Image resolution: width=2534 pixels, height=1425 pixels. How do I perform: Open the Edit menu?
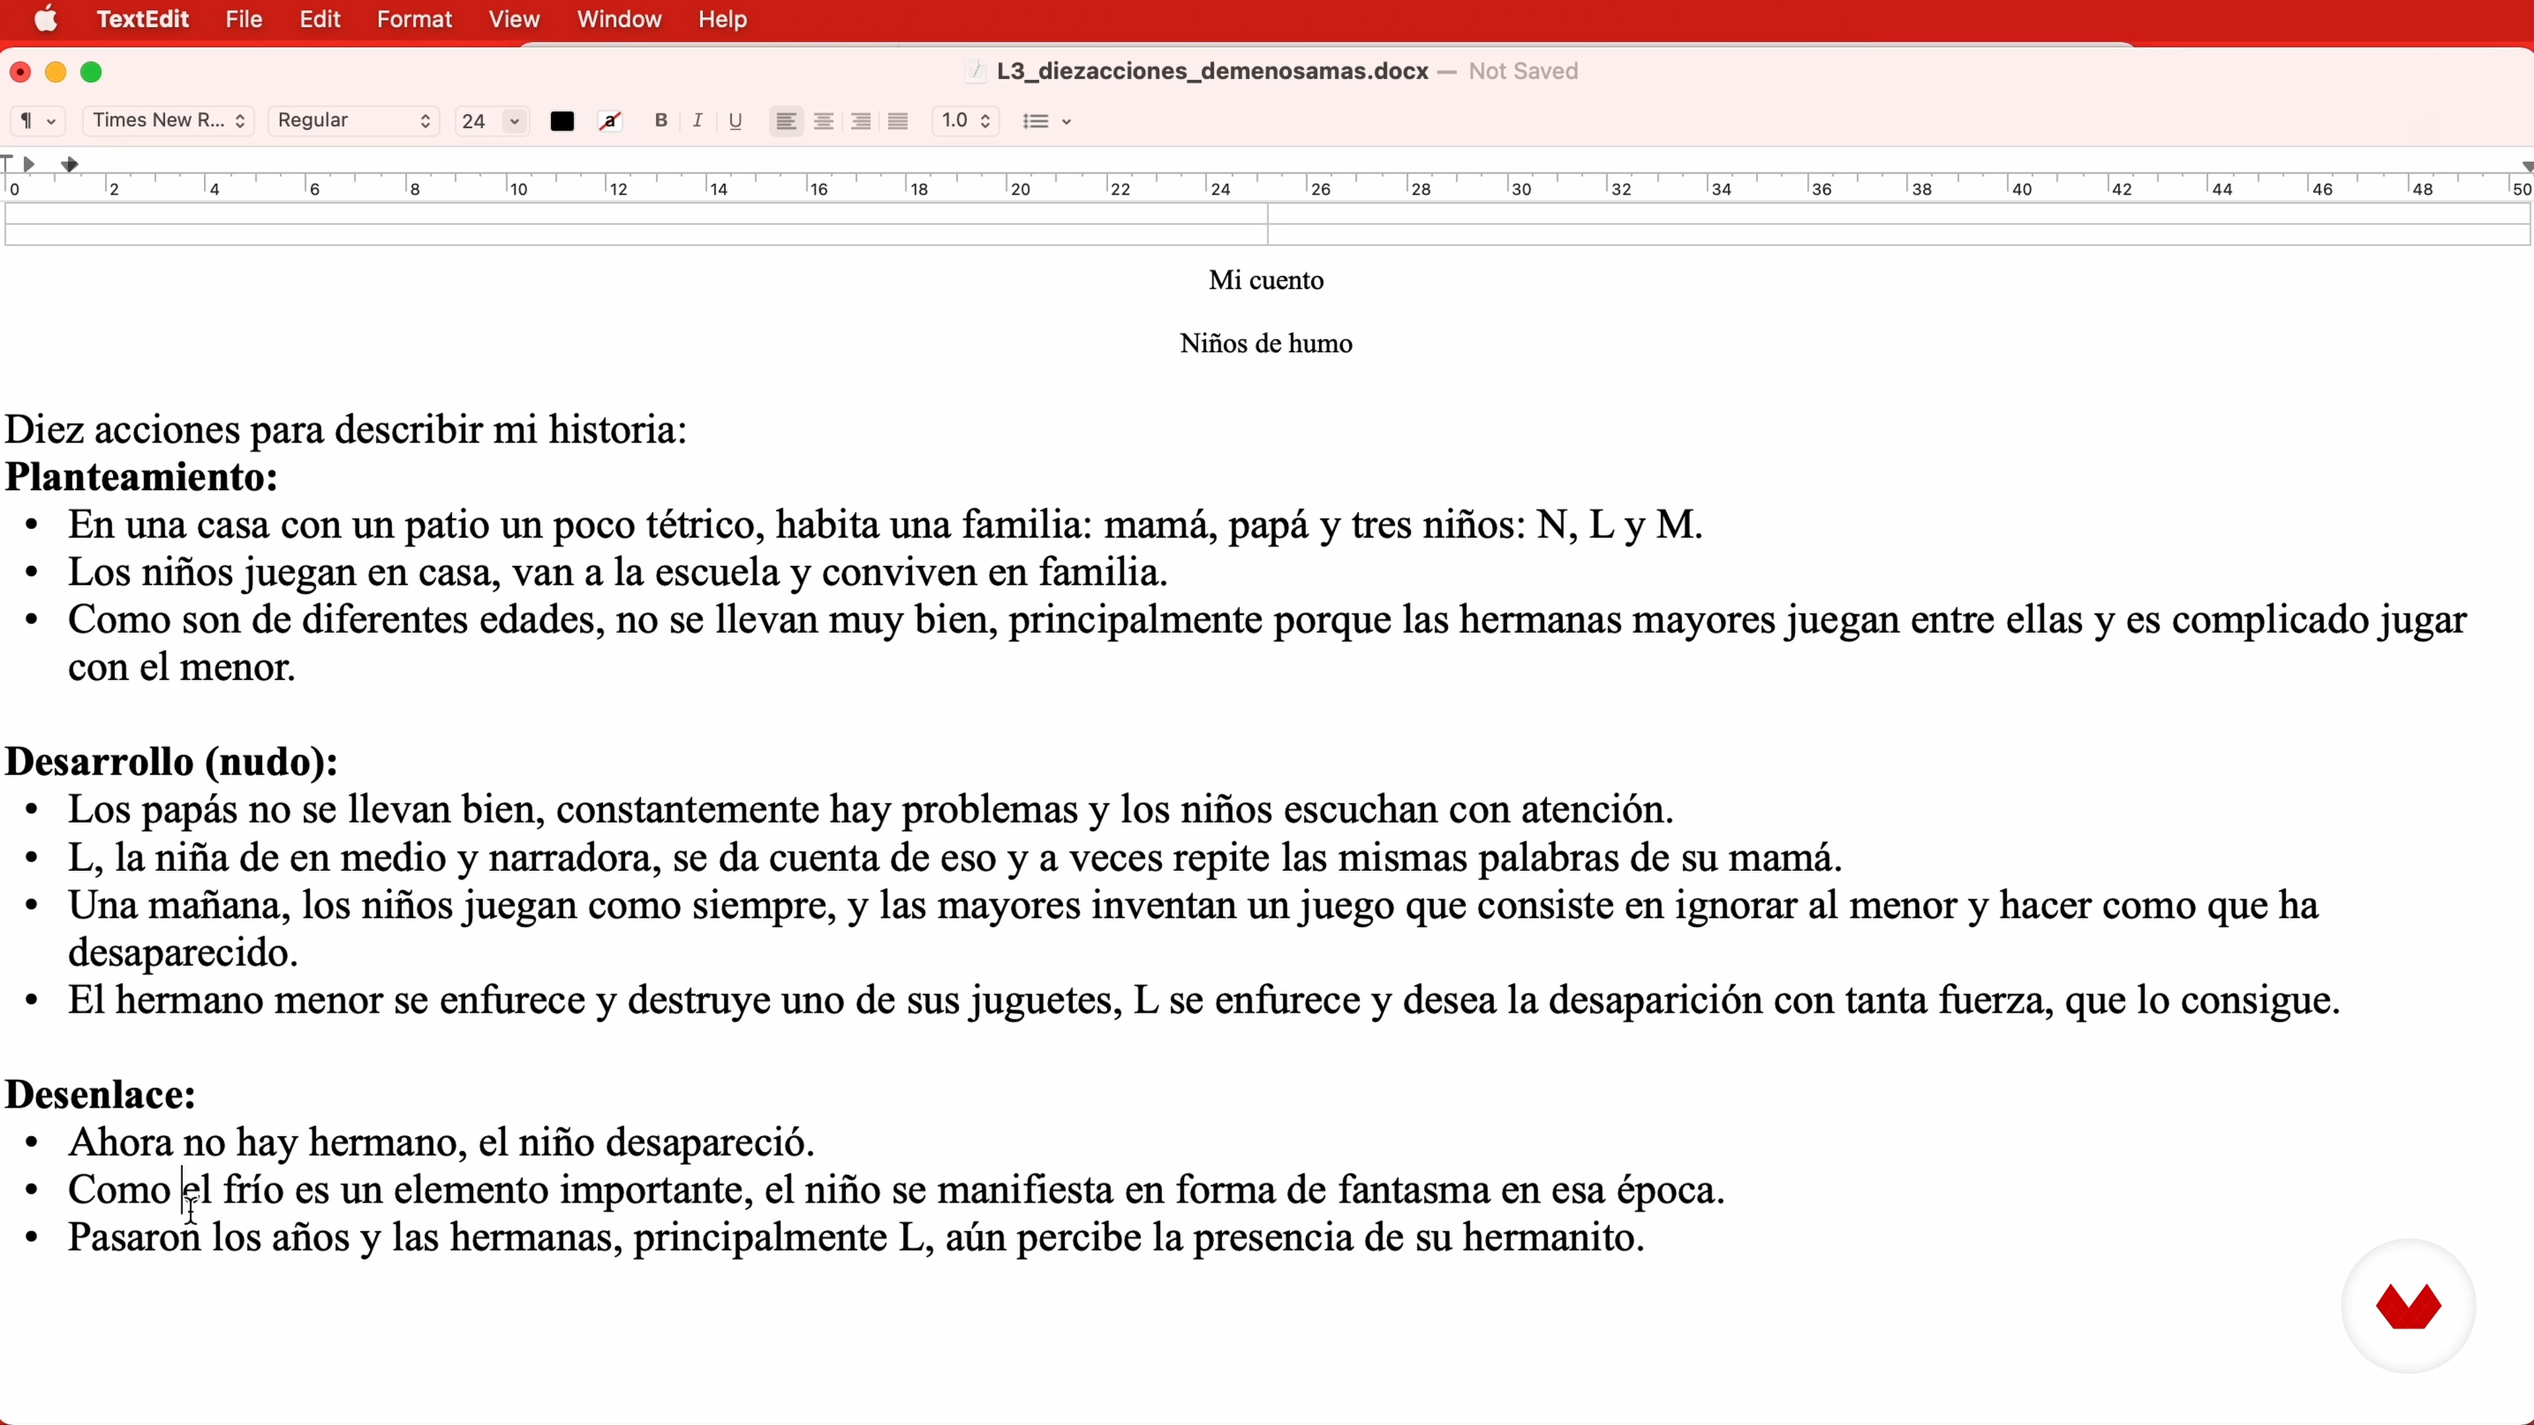coord(319,18)
